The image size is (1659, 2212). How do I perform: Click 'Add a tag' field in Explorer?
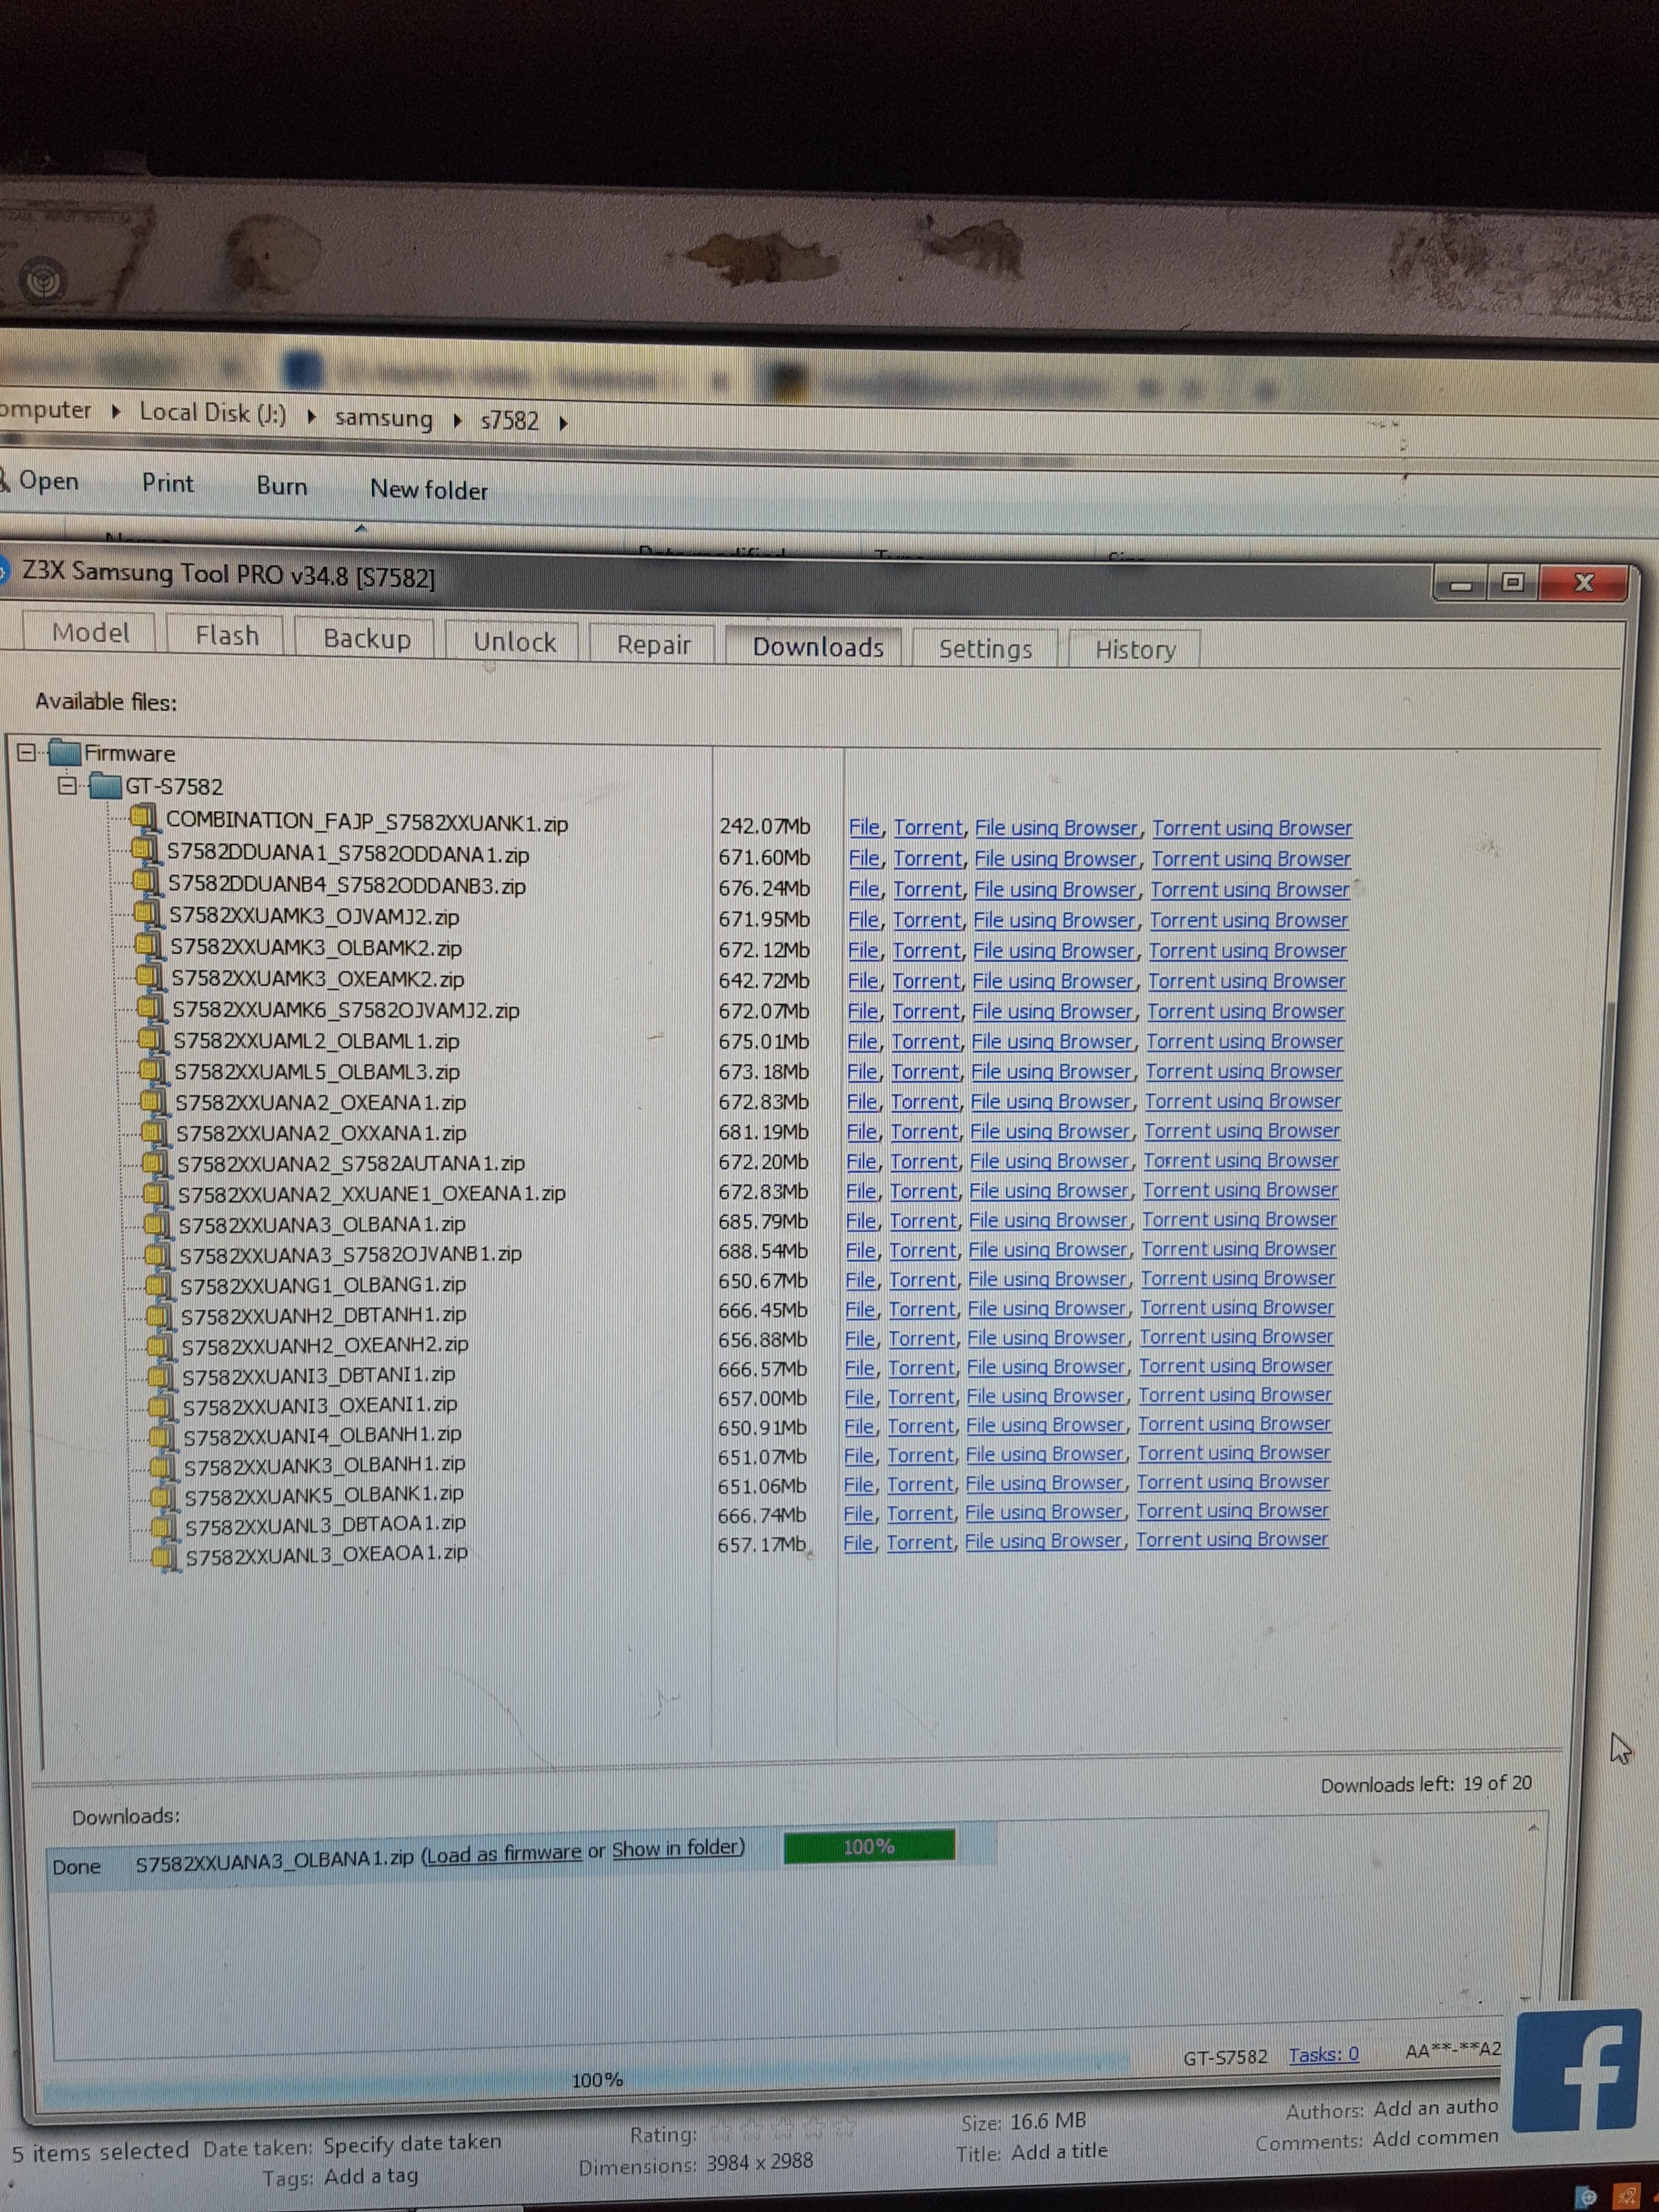point(371,2176)
